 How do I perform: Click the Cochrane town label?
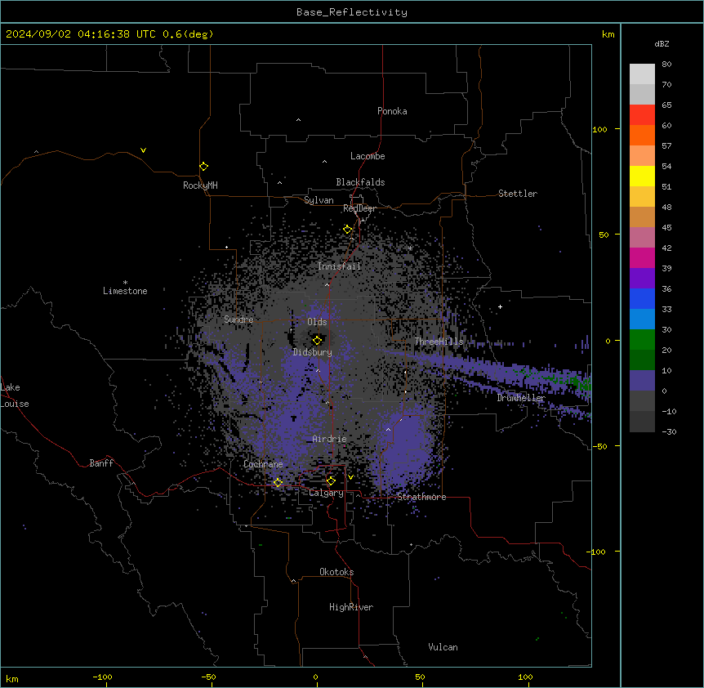coord(263,464)
